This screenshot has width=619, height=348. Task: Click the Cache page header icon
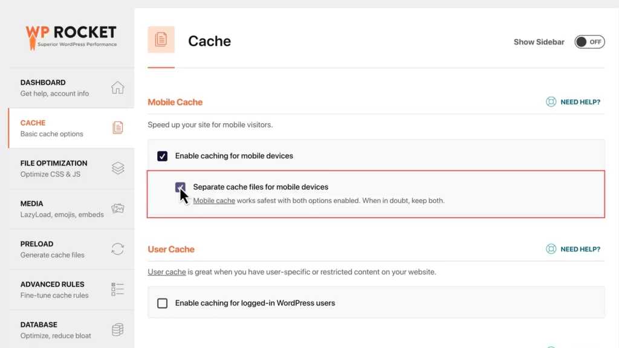click(161, 40)
